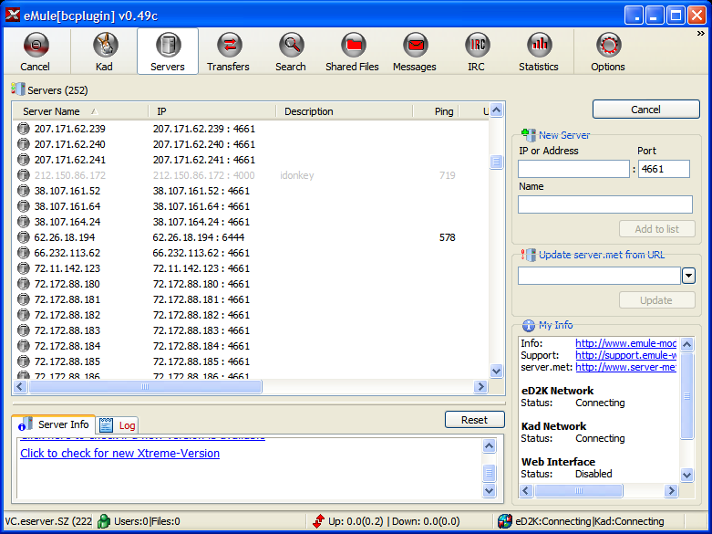Switch to the Server Info tab

[54, 424]
